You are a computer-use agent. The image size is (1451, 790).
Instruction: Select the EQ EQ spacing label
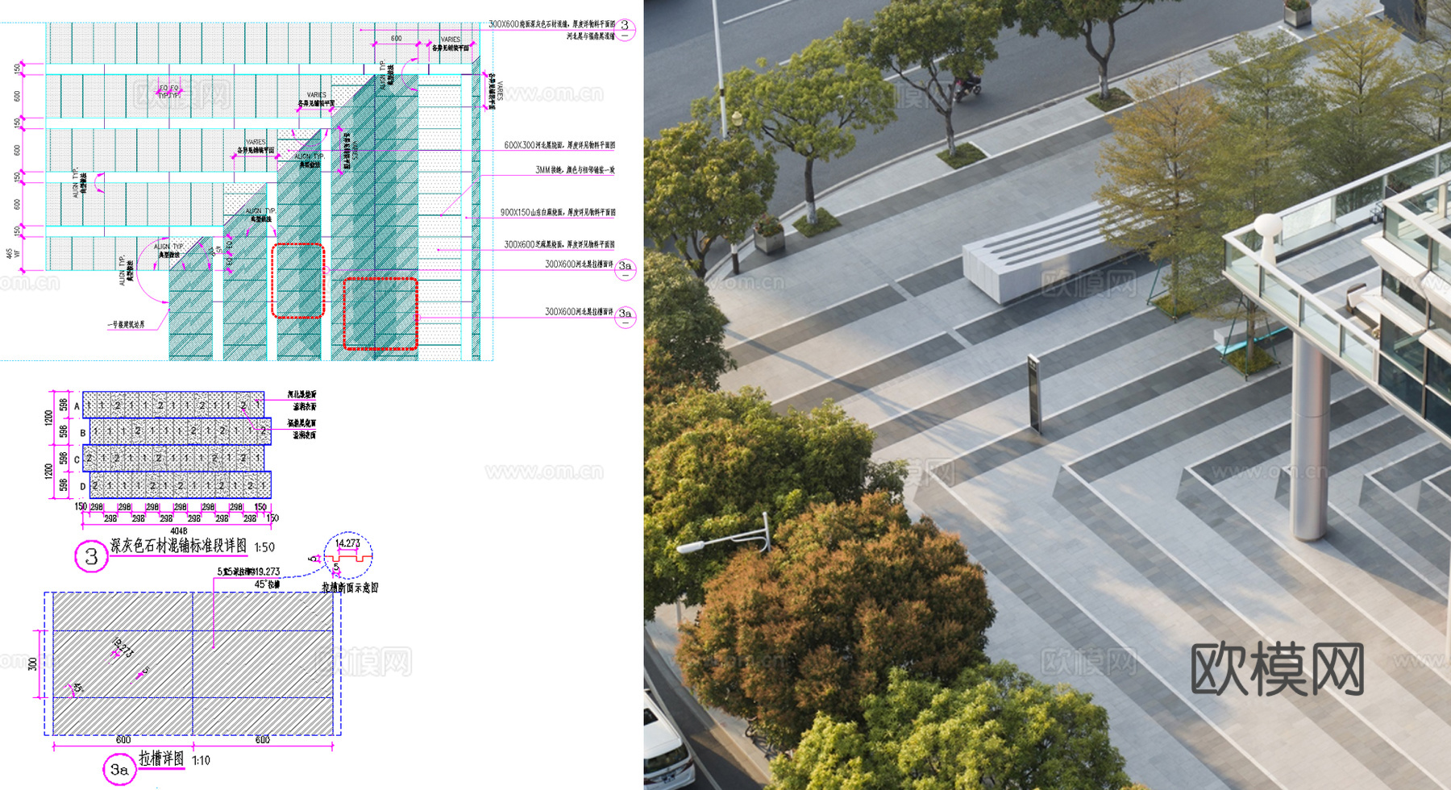coord(168,88)
